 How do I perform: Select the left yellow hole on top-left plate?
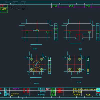coord(27,32)
